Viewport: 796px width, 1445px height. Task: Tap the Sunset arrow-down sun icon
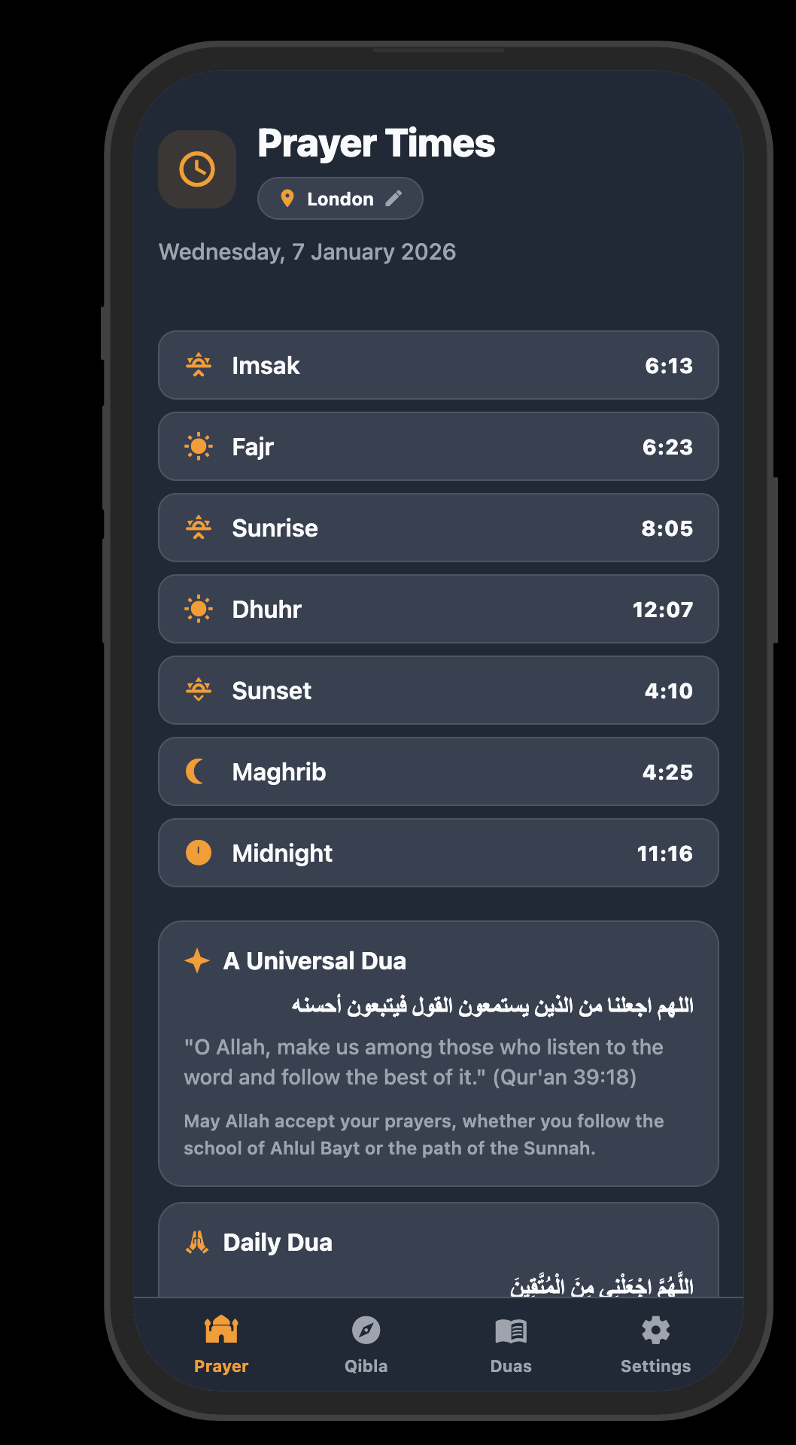199,690
